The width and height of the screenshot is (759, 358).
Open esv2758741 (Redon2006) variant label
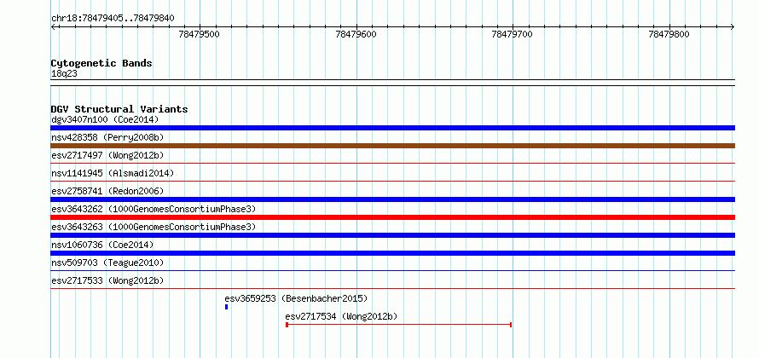pos(107,191)
